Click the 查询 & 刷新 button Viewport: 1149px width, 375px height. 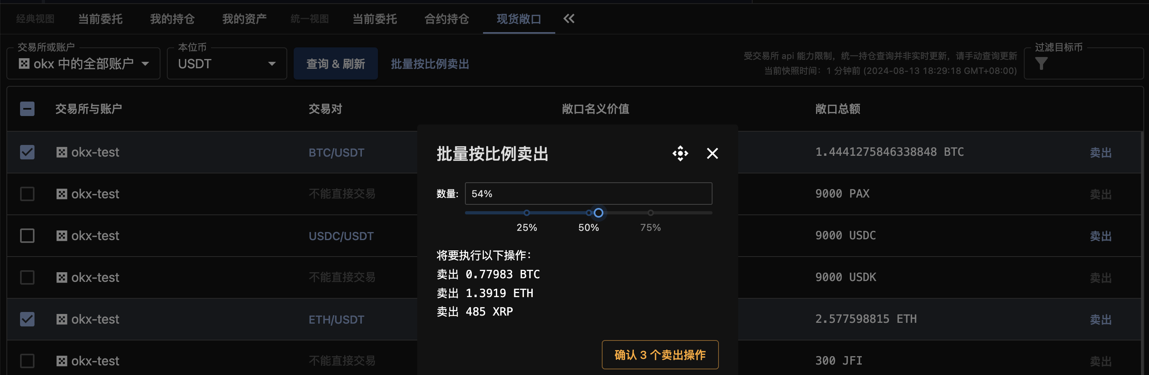tap(335, 64)
